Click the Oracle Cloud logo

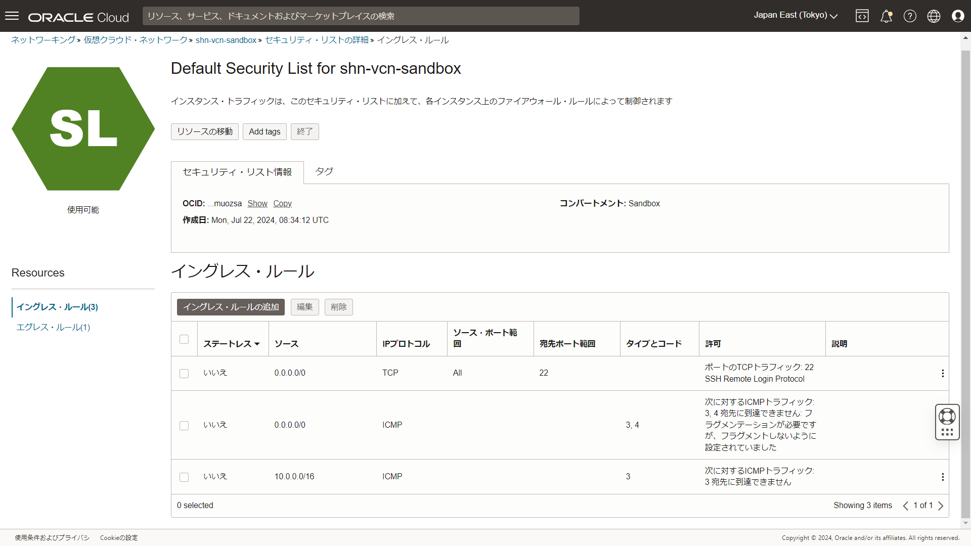[78, 17]
